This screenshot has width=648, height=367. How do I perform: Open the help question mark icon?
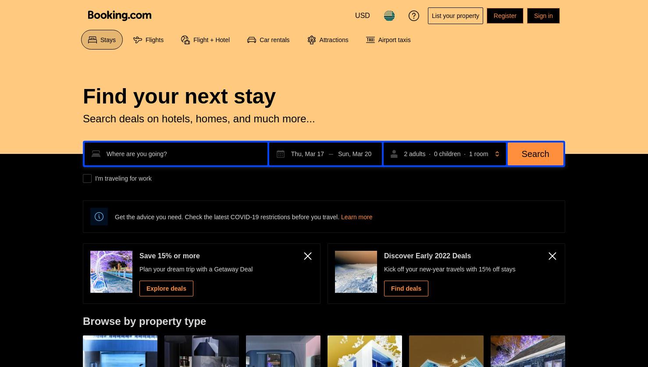click(x=414, y=16)
